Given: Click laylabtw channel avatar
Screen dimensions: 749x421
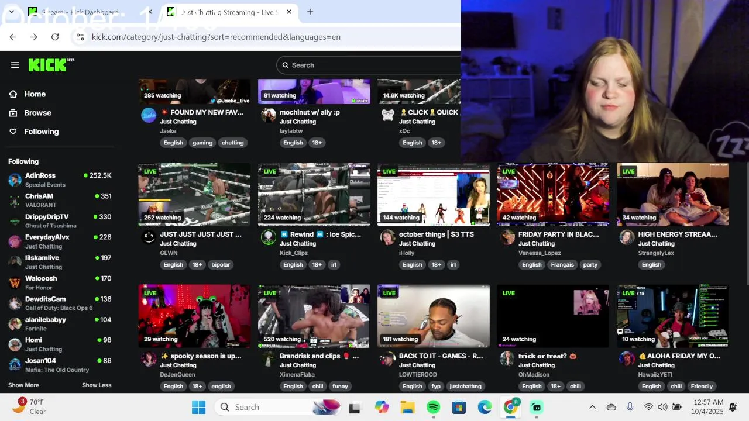Looking at the screenshot, I should tap(269, 115).
